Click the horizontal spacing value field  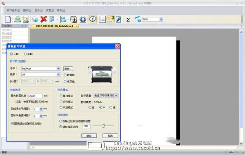pyautogui.click(x=36, y=109)
